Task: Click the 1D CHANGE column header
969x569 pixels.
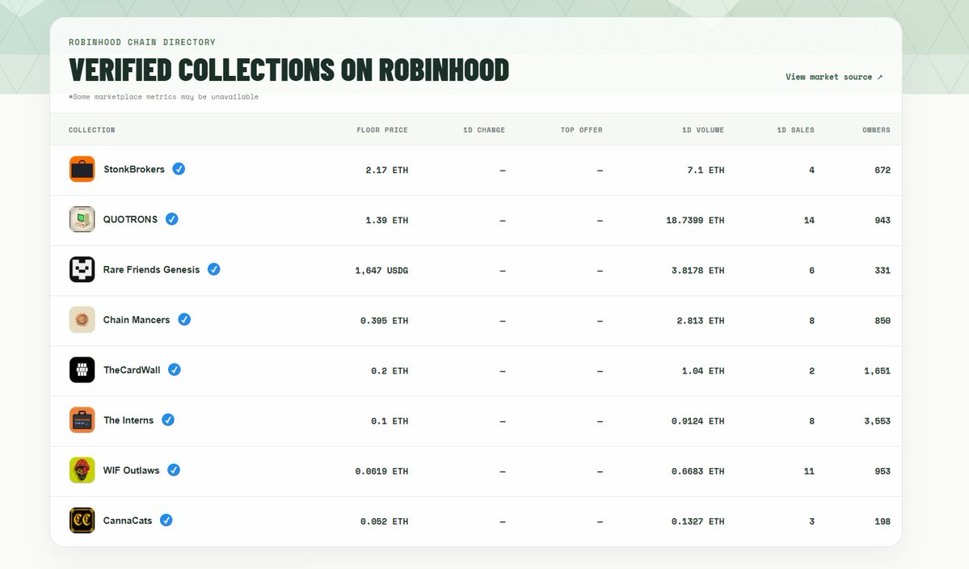Action: pyautogui.click(x=484, y=130)
